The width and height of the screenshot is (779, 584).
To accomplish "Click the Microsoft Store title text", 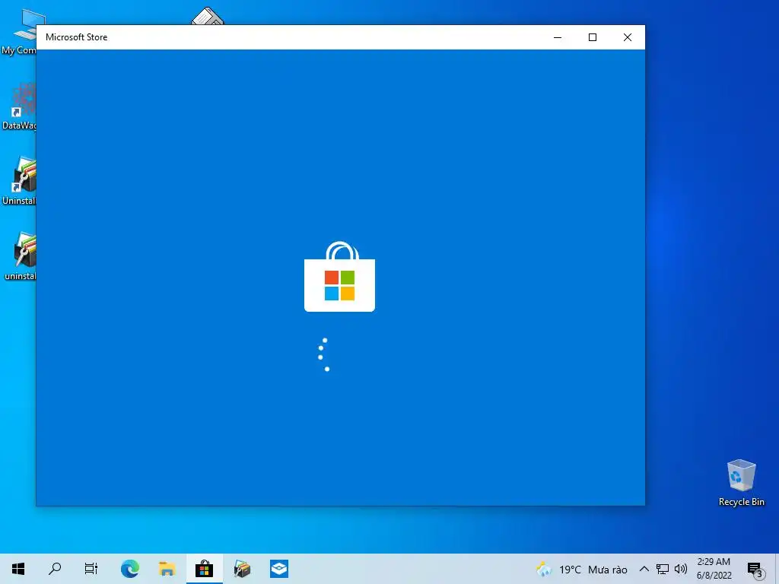I will (77, 37).
